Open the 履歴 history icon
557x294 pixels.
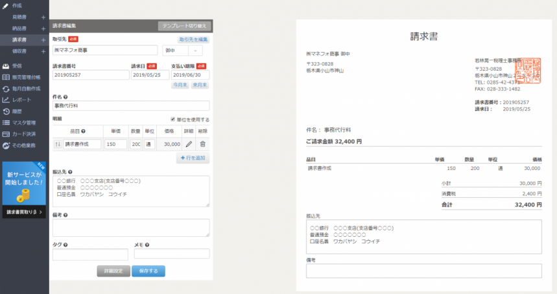pyautogui.click(x=6, y=111)
